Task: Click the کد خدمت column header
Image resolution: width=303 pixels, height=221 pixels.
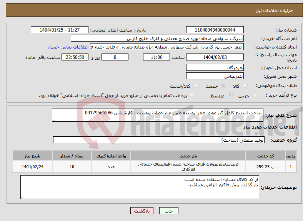Action: click(x=266, y=156)
